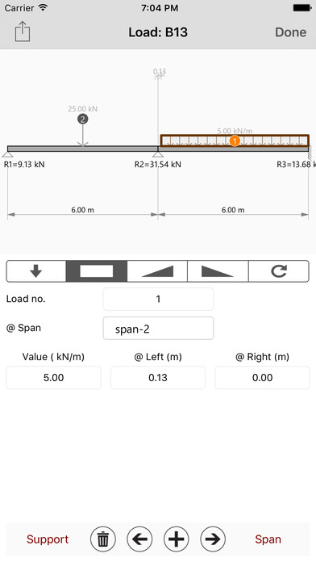
Task: Select load marker 2 on the beam
Action: click(x=83, y=119)
